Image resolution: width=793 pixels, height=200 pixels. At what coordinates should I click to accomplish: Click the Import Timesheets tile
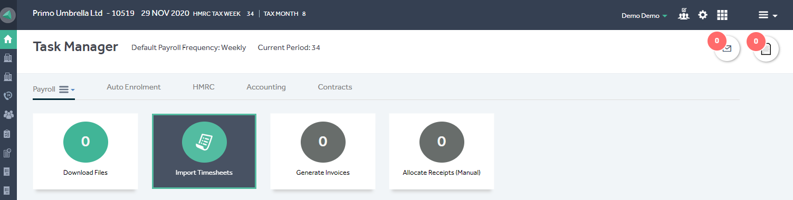click(204, 151)
